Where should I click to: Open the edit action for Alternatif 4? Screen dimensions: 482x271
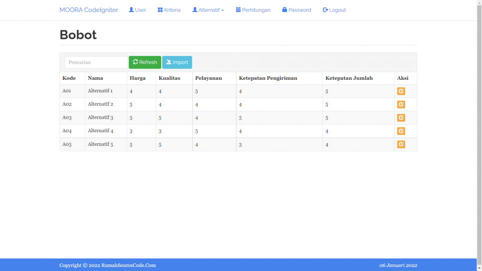pyautogui.click(x=401, y=131)
